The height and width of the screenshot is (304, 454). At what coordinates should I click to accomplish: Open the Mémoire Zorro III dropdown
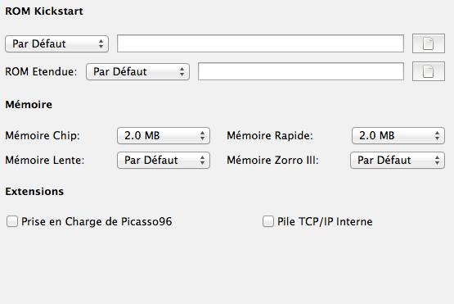click(x=398, y=160)
